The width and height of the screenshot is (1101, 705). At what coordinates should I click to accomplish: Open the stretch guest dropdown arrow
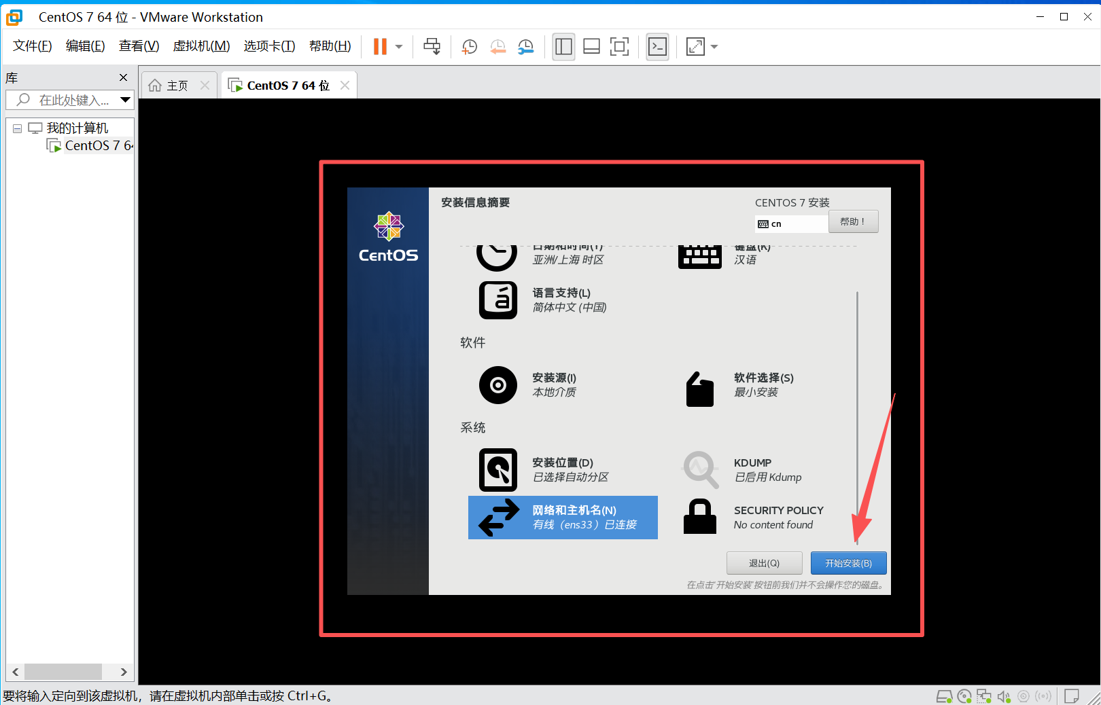[714, 47]
